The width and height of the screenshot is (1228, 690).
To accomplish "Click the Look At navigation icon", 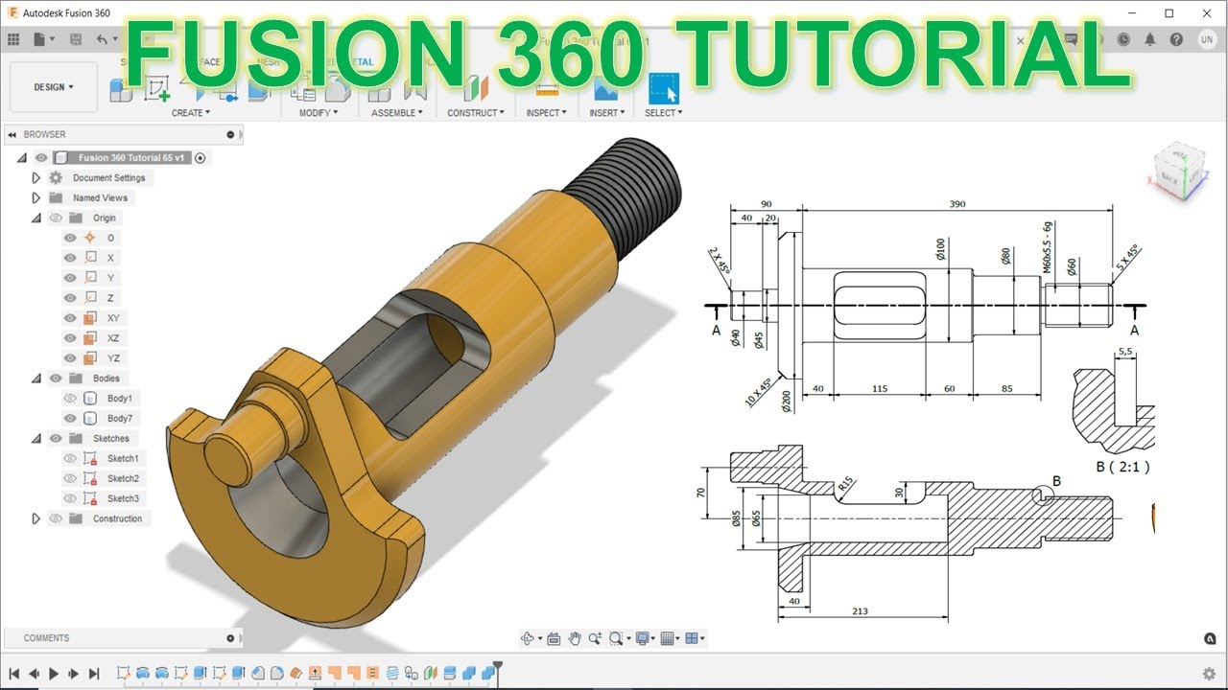I will [555, 638].
